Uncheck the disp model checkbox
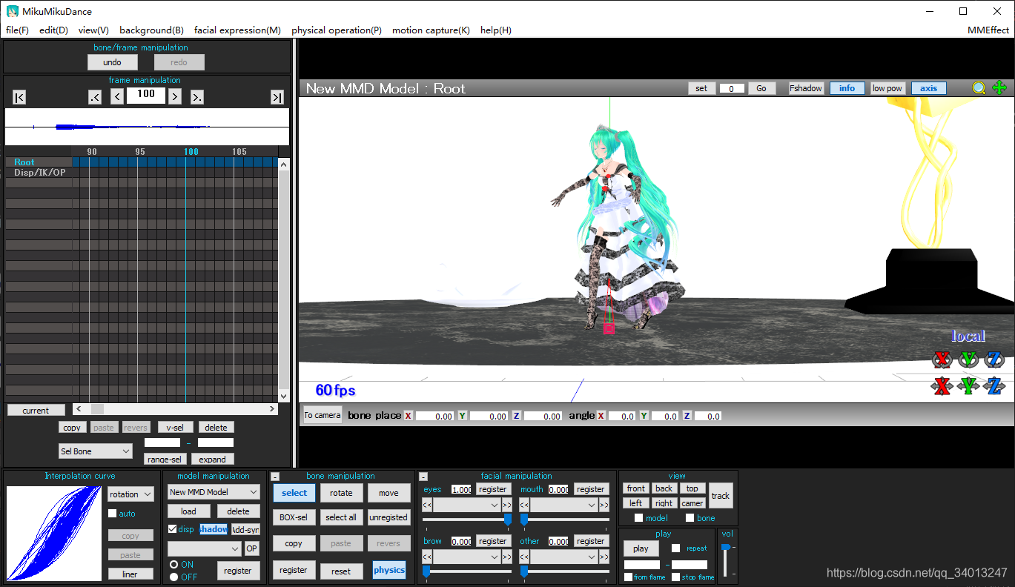The image size is (1015, 587). (x=173, y=529)
